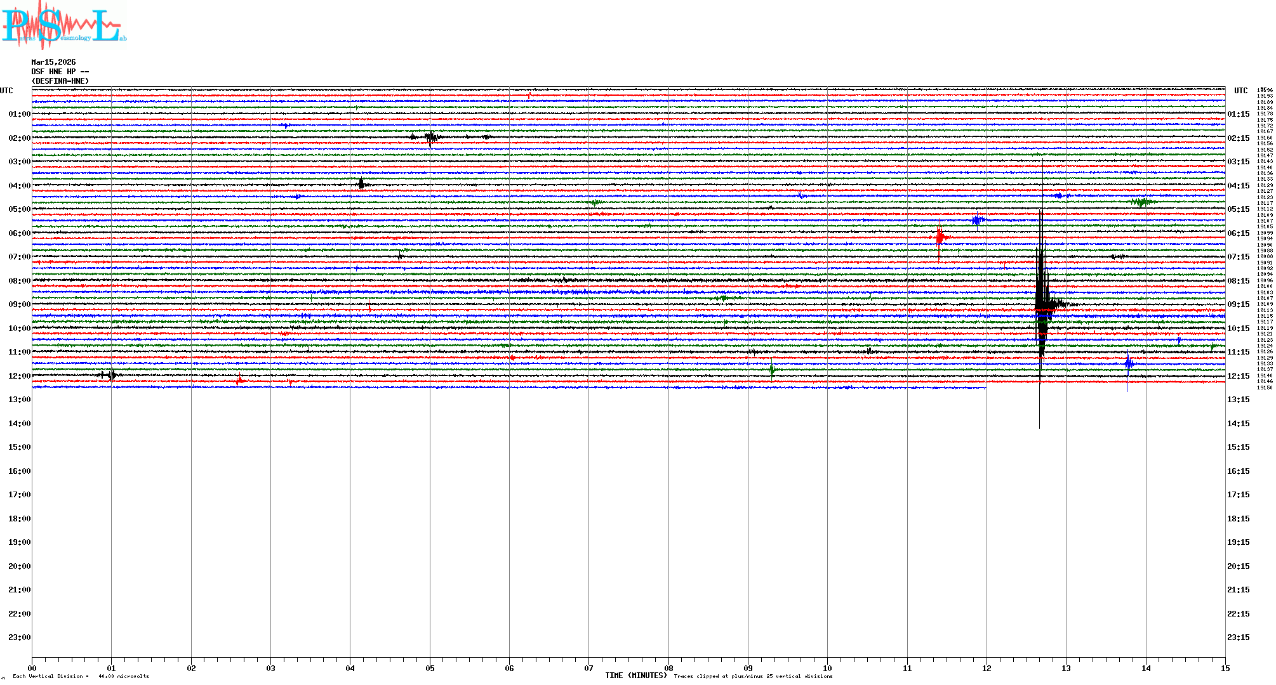Click the 06:15 label on right axis
Image resolution: width=1276 pixels, height=685 pixels.
coord(1238,233)
